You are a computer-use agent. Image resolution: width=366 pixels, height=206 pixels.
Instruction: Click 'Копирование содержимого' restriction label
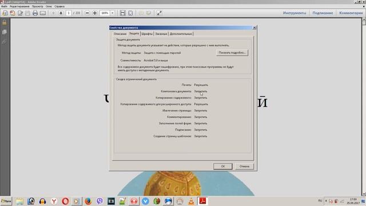pos(173,98)
